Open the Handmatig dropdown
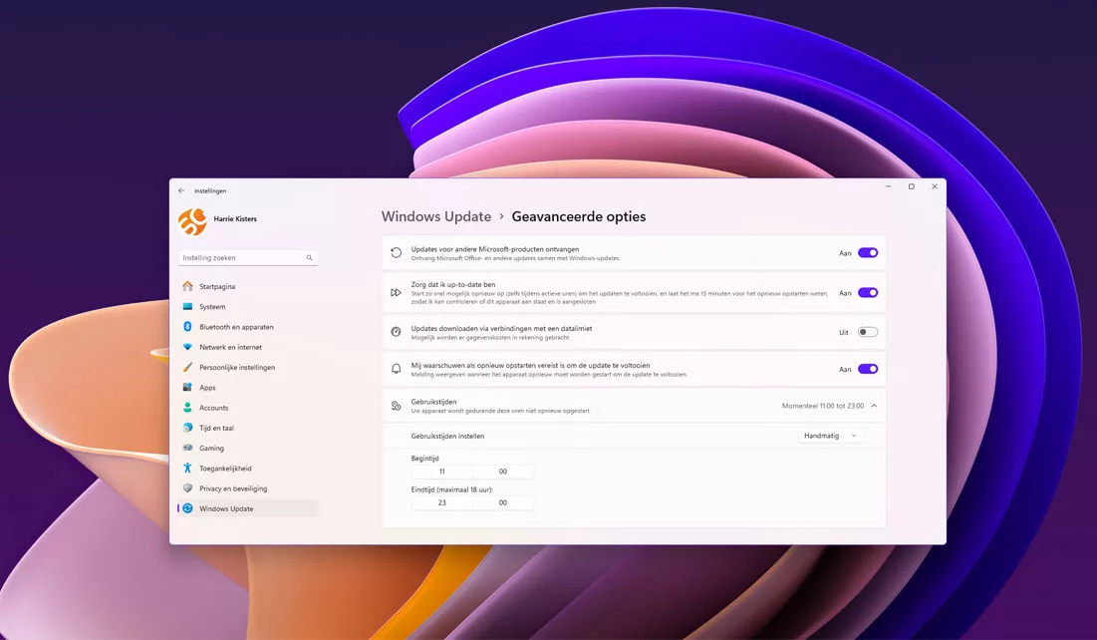The height and width of the screenshot is (640, 1097). [x=830, y=436]
